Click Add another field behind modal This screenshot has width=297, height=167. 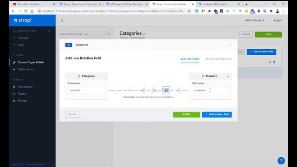[261, 51]
